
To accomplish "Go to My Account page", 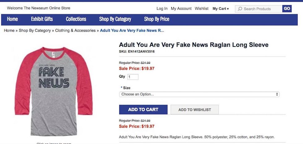I will pyautogui.click(x=181, y=9).
